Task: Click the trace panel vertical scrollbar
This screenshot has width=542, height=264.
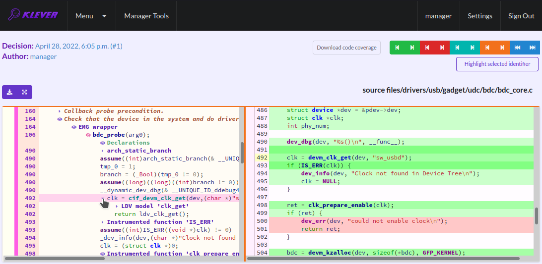Action: point(242,153)
